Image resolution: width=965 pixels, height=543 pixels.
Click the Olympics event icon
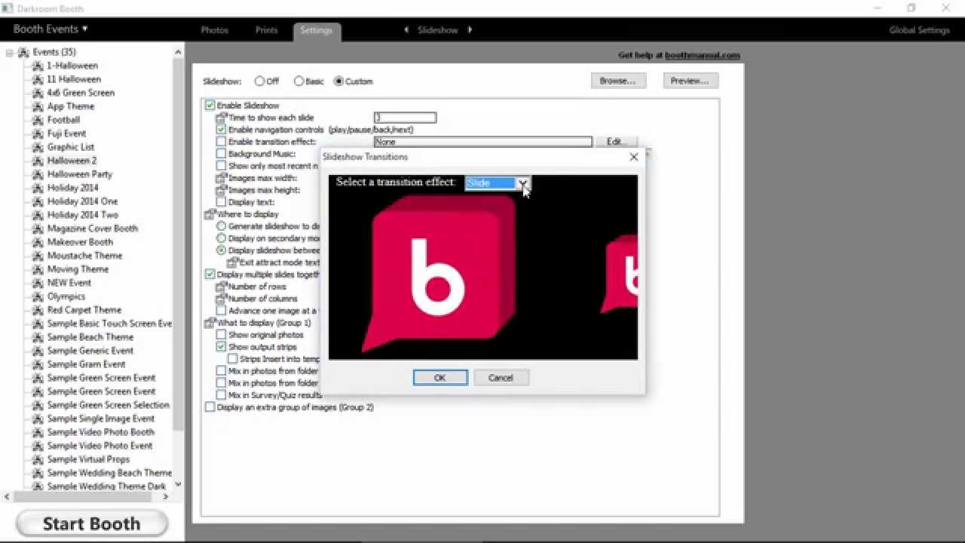point(38,296)
